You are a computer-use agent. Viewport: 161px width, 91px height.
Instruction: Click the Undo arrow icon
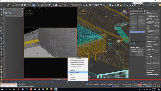coord(2,5)
